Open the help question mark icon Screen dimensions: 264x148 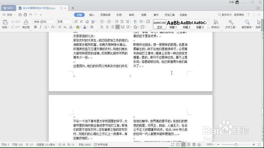tap(248, 15)
